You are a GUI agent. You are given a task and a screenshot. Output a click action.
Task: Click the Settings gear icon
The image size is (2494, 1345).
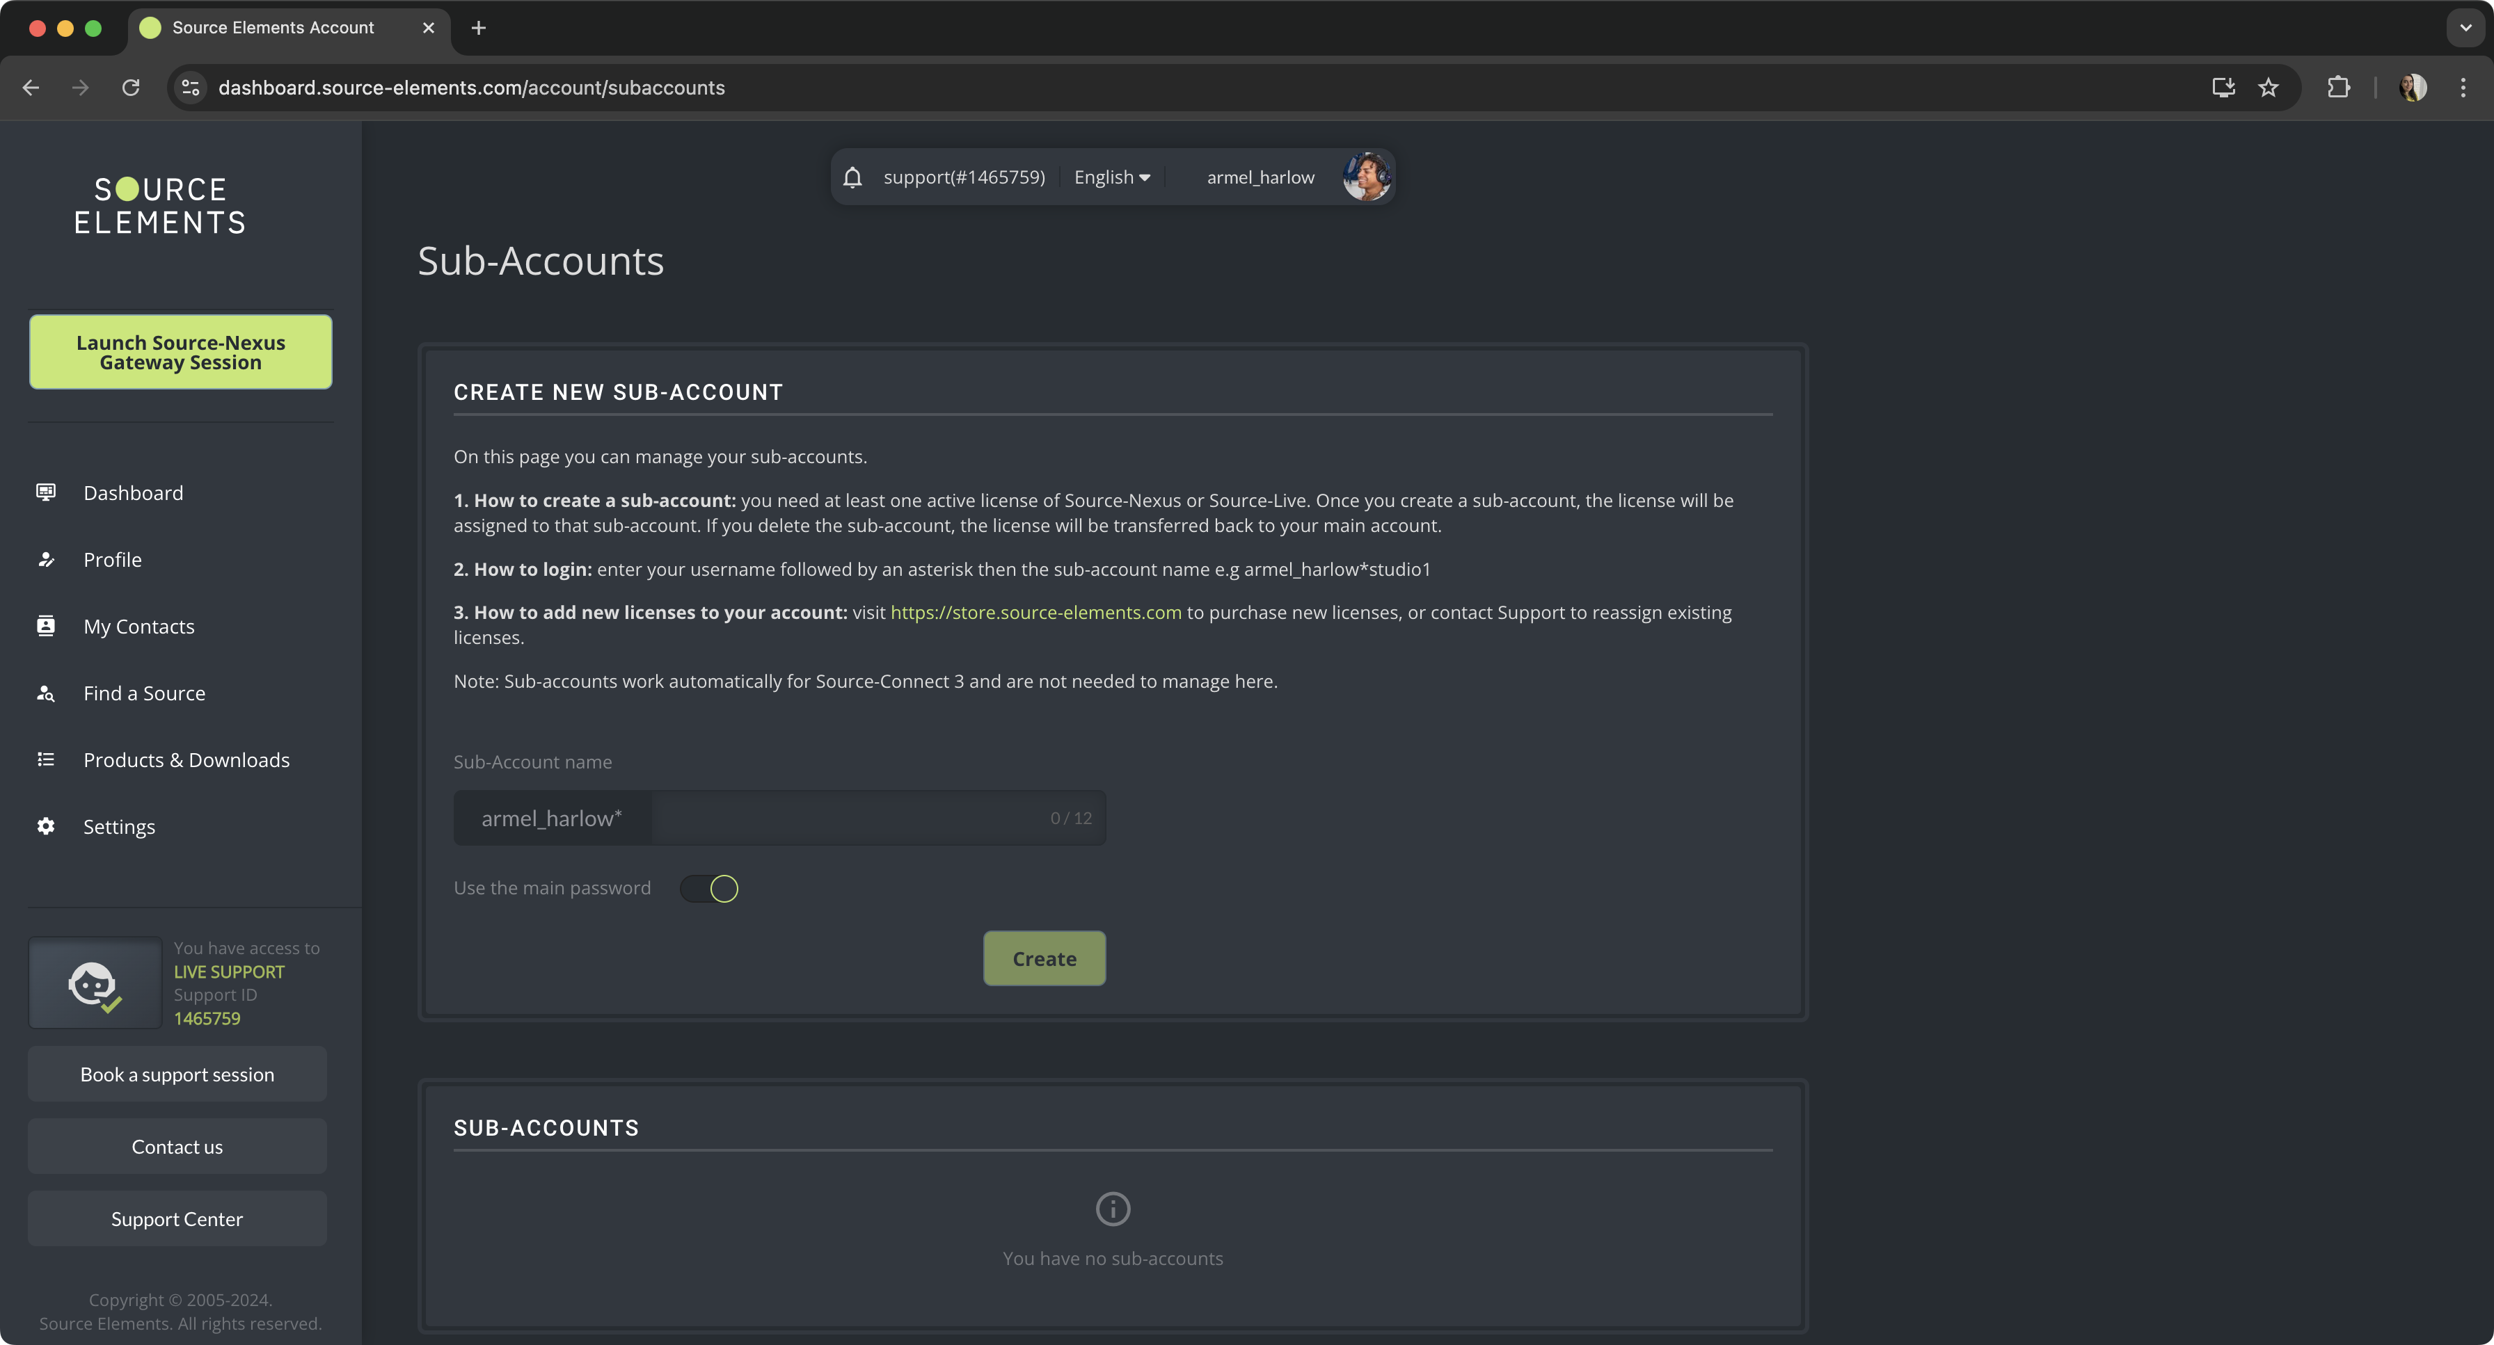(45, 826)
